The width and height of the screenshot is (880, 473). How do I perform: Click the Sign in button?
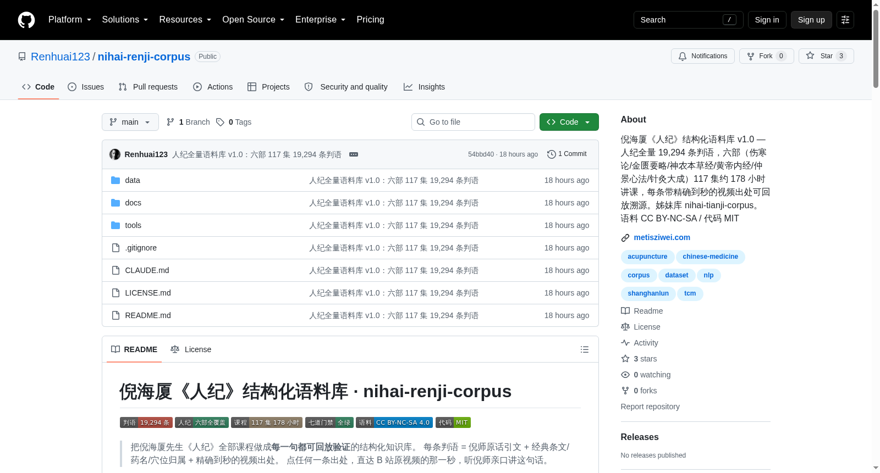[x=767, y=20]
